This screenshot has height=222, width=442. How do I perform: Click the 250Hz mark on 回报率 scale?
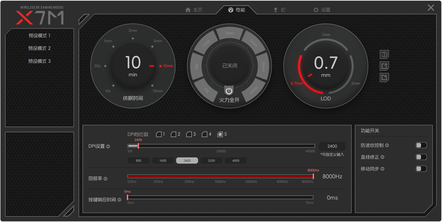(158, 182)
